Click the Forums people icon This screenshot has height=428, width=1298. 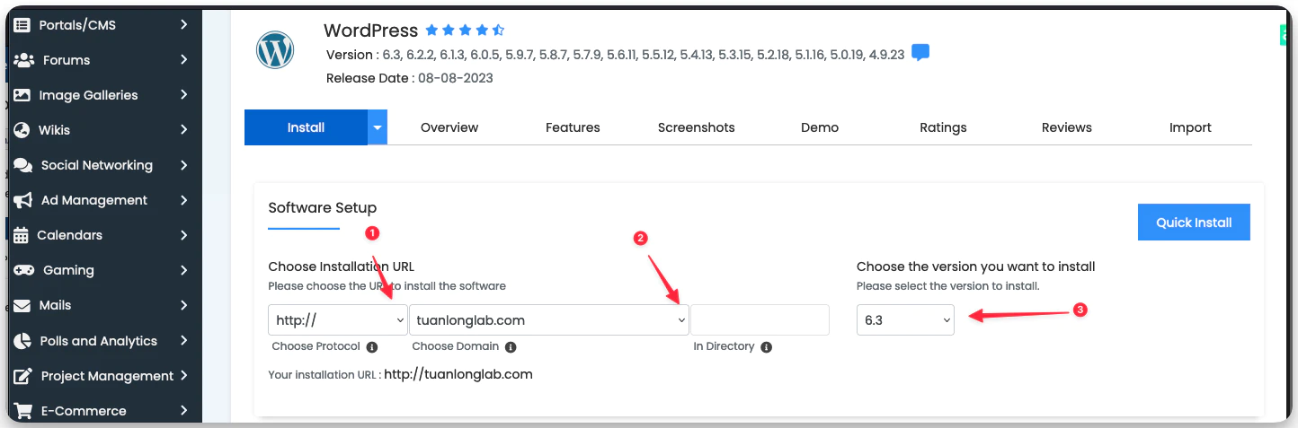click(x=23, y=60)
